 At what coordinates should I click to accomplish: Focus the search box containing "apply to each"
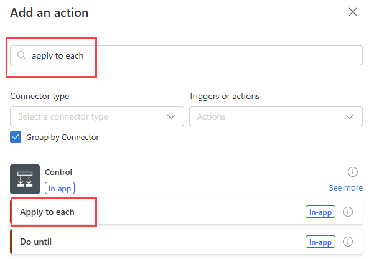187,55
